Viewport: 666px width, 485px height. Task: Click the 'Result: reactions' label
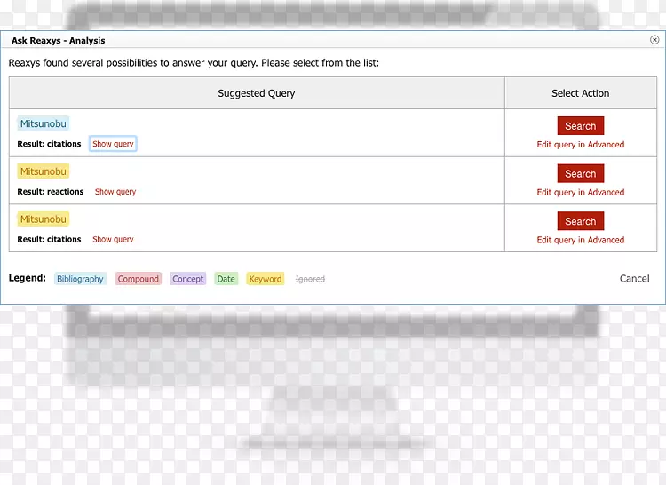(50, 192)
